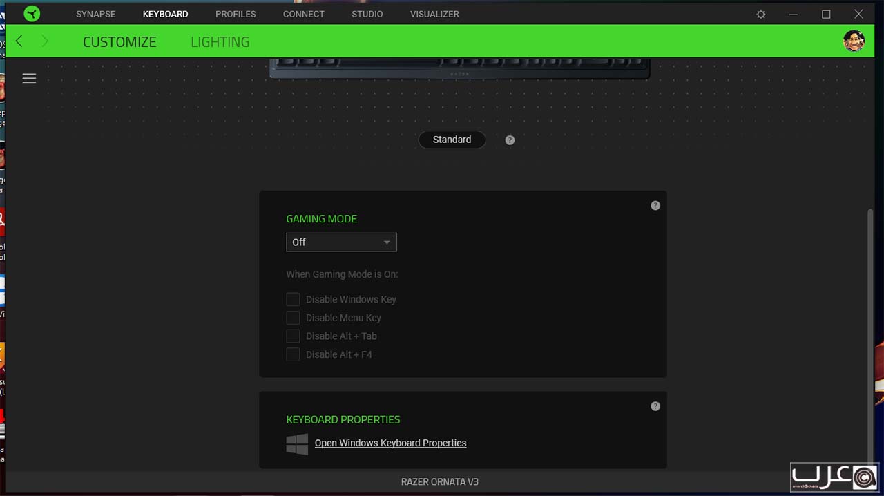
Task: Select the Keyboard tab
Action: [165, 14]
